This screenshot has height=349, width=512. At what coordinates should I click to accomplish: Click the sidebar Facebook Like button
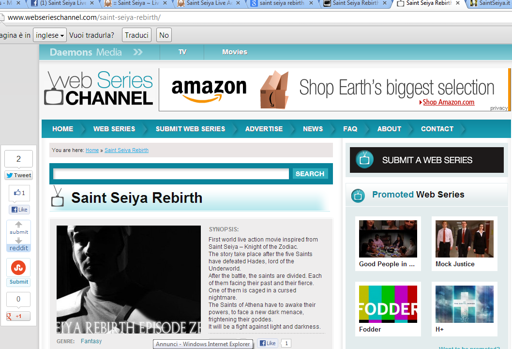[x=19, y=210]
